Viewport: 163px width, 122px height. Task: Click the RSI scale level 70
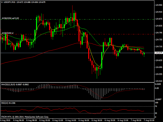[x=156, y=106]
